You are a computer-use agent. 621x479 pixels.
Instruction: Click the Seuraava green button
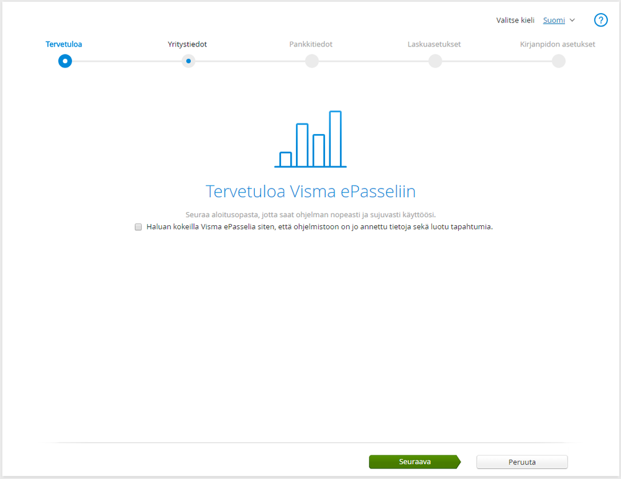pyautogui.click(x=415, y=462)
